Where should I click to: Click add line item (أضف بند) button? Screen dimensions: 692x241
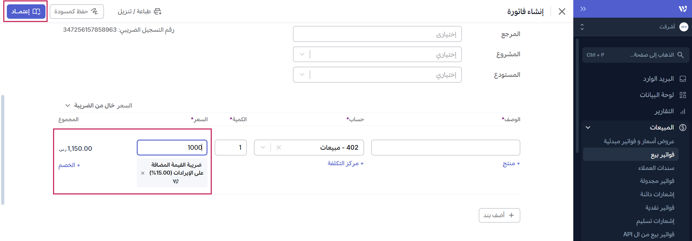tap(499, 215)
